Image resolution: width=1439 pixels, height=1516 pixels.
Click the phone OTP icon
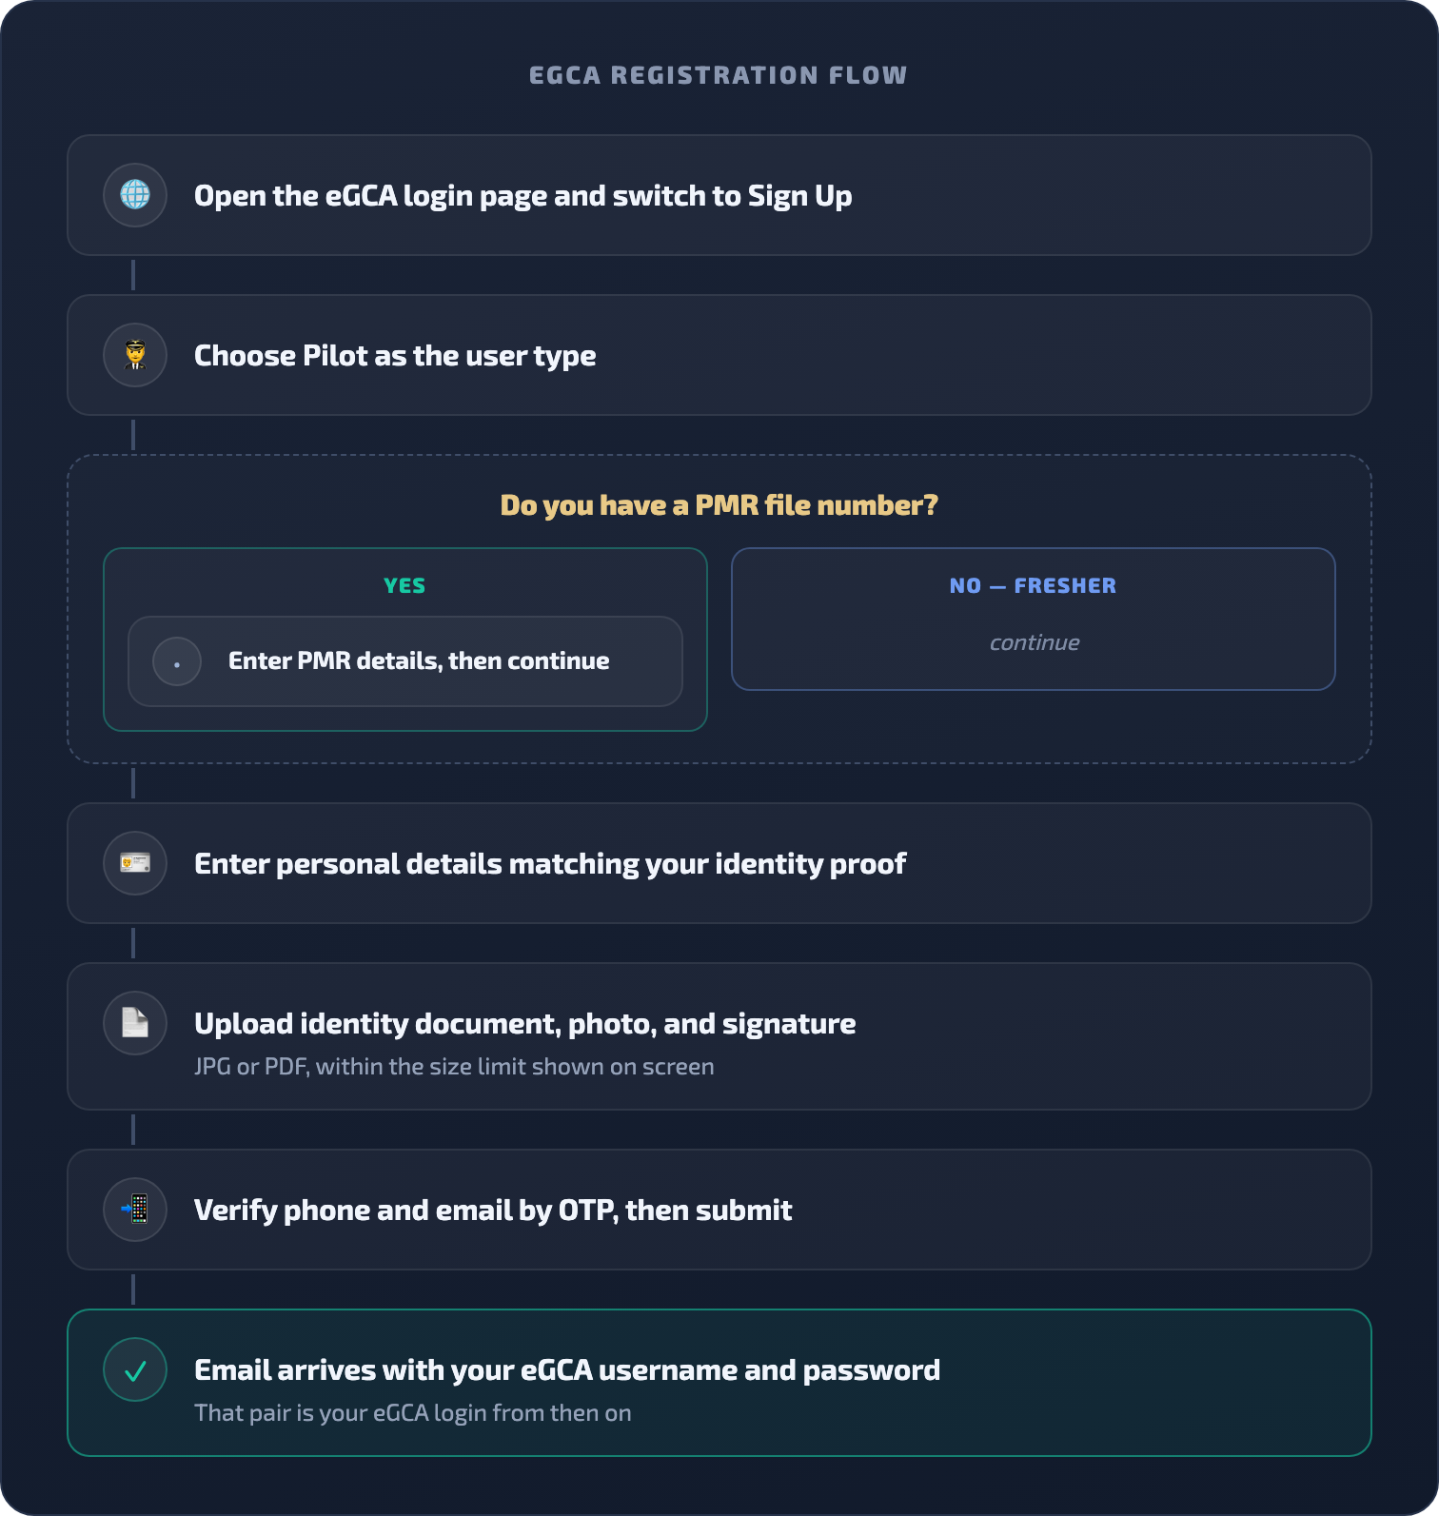pyautogui.click(x=135, y=1210)
